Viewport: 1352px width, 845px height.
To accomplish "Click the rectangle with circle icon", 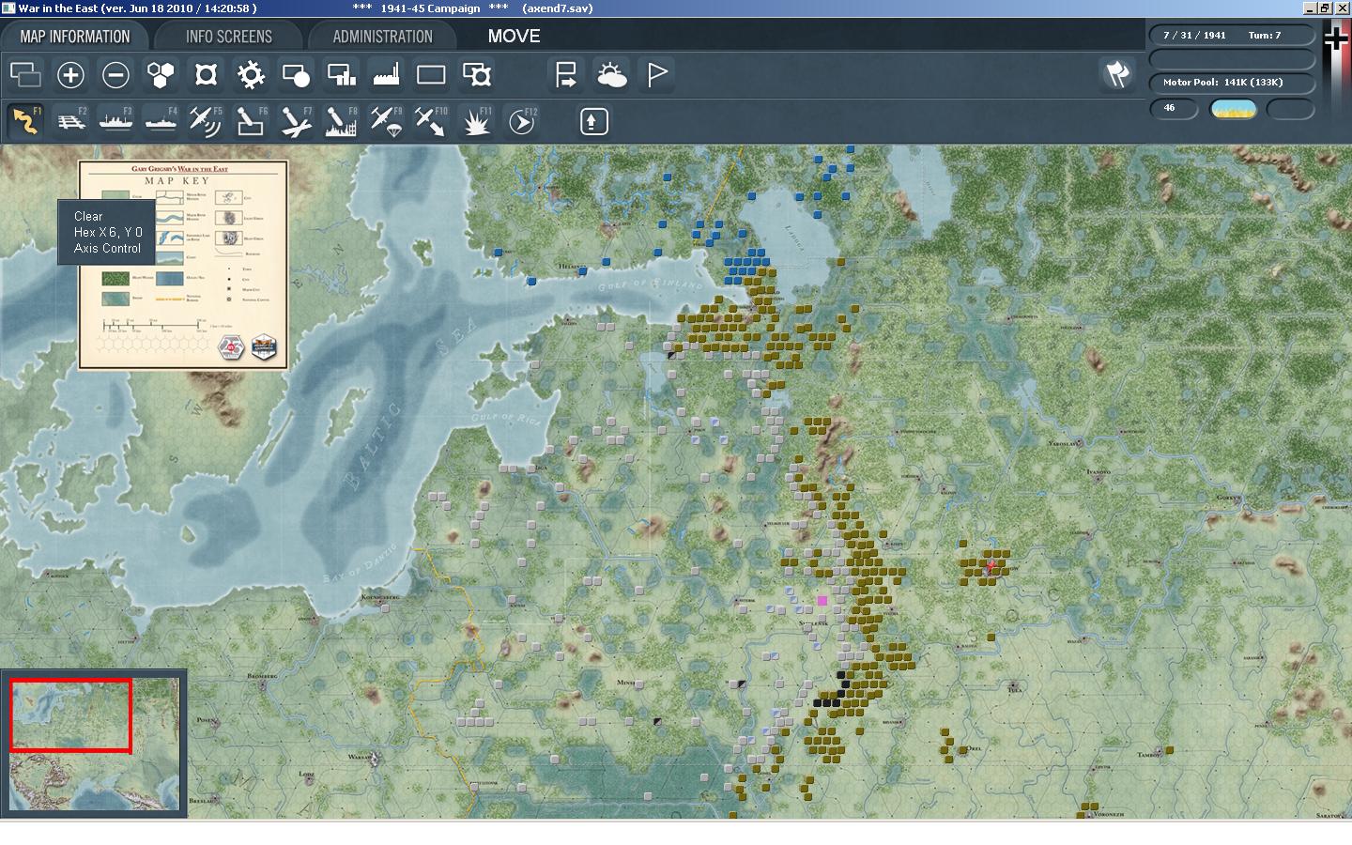I will (x=296, y=74).
